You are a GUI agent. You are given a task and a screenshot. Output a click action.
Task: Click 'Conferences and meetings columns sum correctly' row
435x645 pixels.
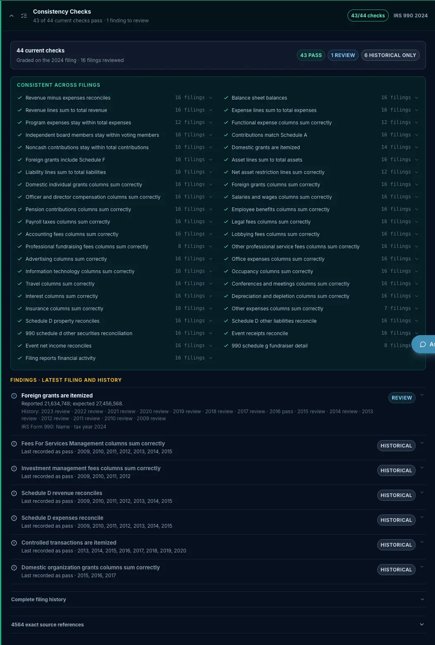pyautogui.click(x=321, y=284)
